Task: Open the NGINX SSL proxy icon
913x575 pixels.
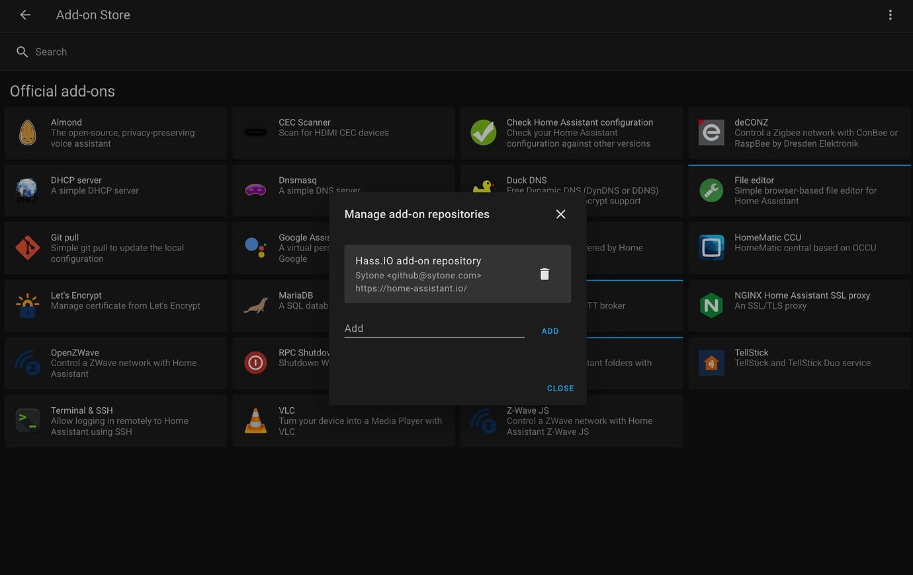Action: coord(711,305)
